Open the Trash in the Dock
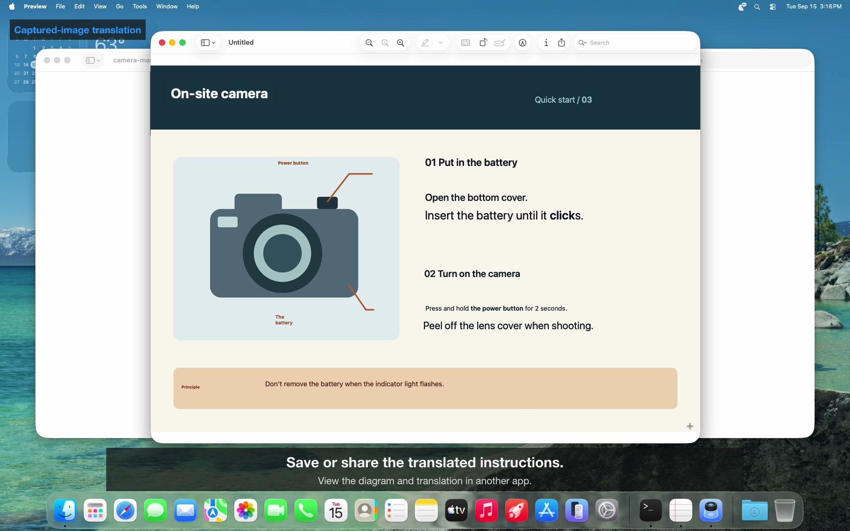The width and height of the screenshot is (850, 531). (785, 511)
